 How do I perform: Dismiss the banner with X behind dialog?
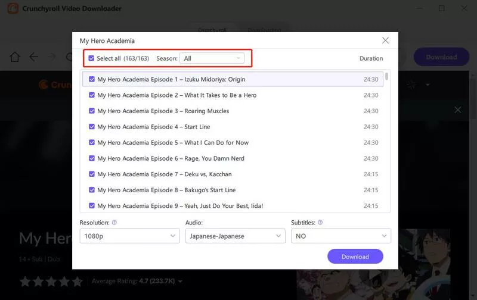coord(457,110)
